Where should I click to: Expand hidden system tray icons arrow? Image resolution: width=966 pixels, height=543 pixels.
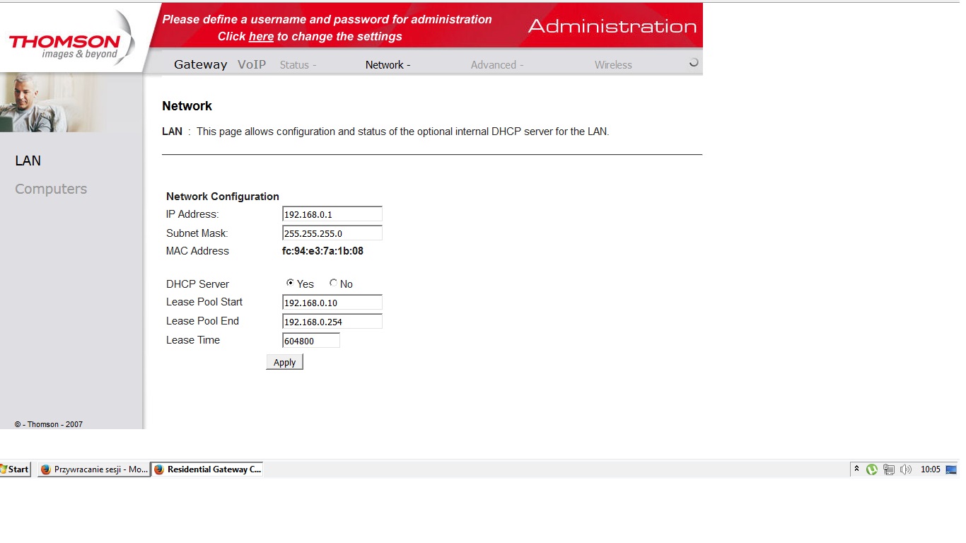(856, 469)
